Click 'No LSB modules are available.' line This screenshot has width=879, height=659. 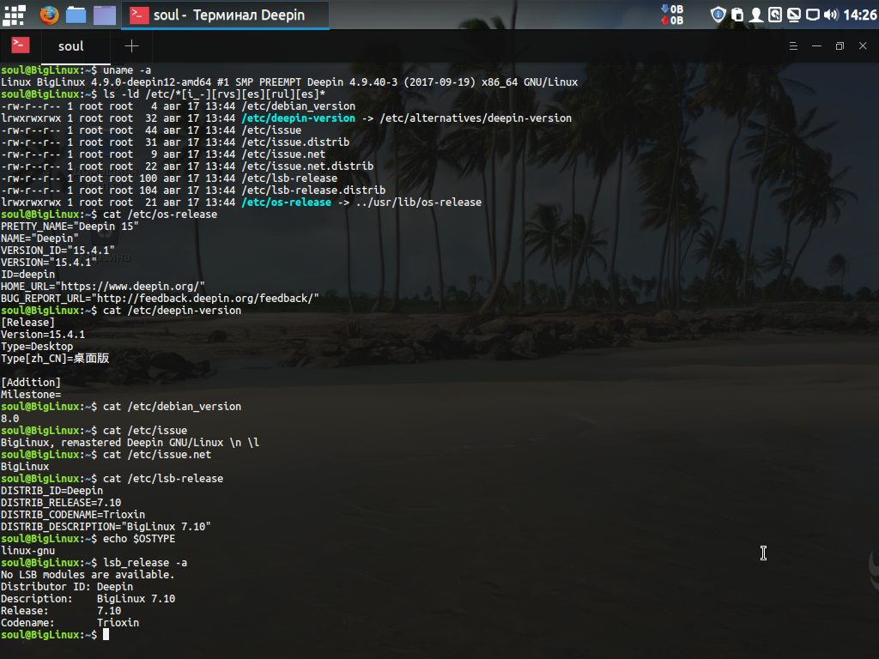tap(88, 575)
